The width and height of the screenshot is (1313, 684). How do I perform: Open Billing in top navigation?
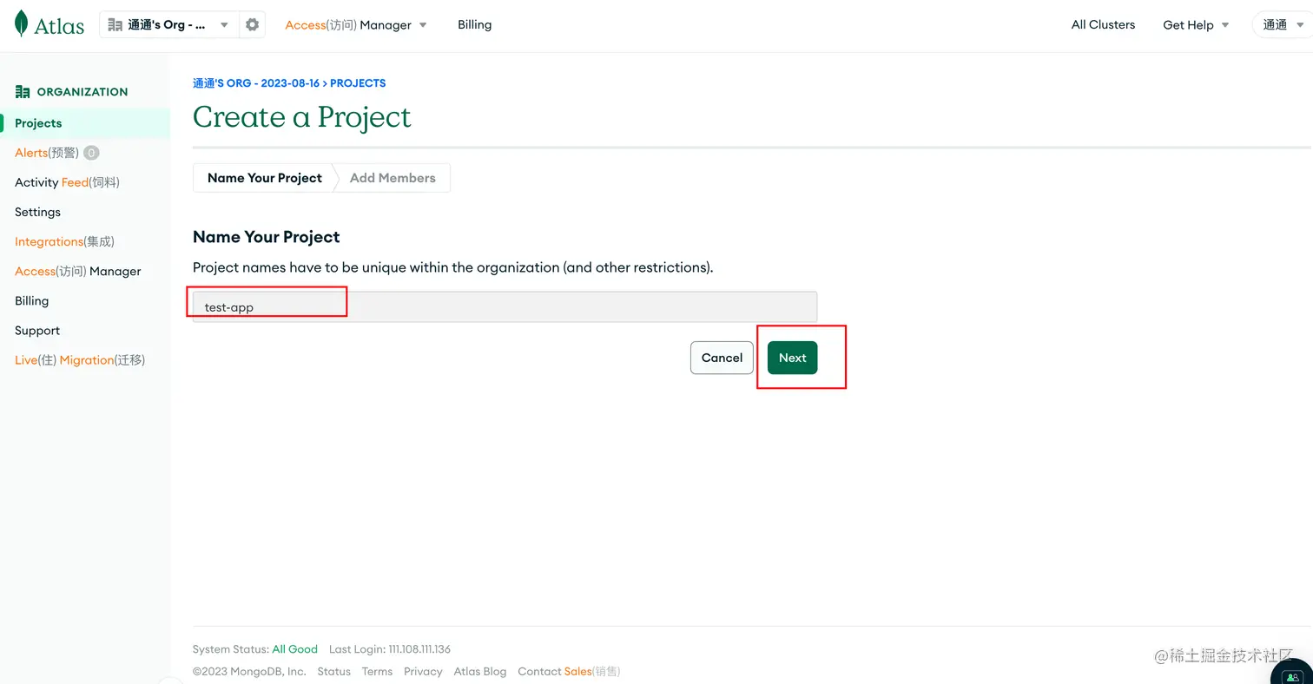click(x=475, y=25)
